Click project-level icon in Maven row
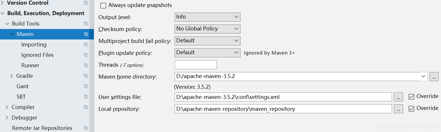 tap(86, 34)
